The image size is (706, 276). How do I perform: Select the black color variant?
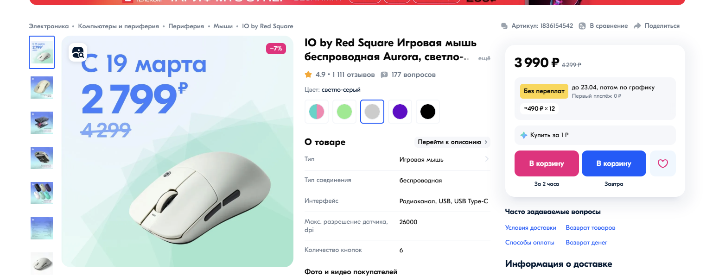point(428,112)
